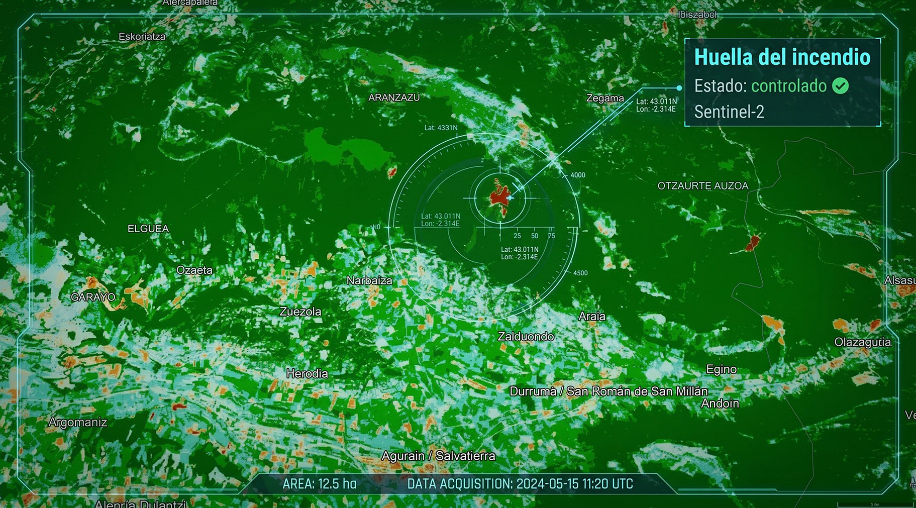
Task: Click the Huella del incendio title
Action: click(x=782, y=57)
